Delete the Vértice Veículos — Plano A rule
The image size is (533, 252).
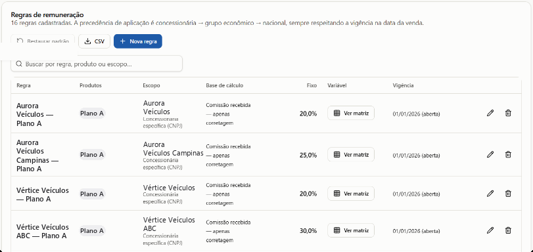coord(508,194)
